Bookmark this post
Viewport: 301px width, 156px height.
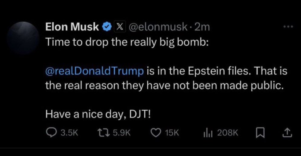point(260,133)
